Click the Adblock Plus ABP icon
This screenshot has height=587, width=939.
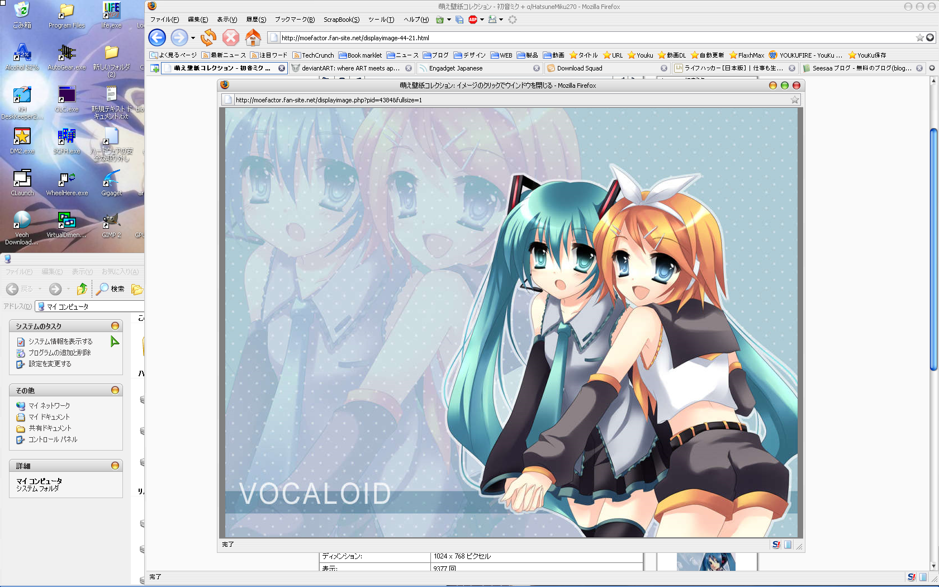pyautogui.click(x=473, y=20)
